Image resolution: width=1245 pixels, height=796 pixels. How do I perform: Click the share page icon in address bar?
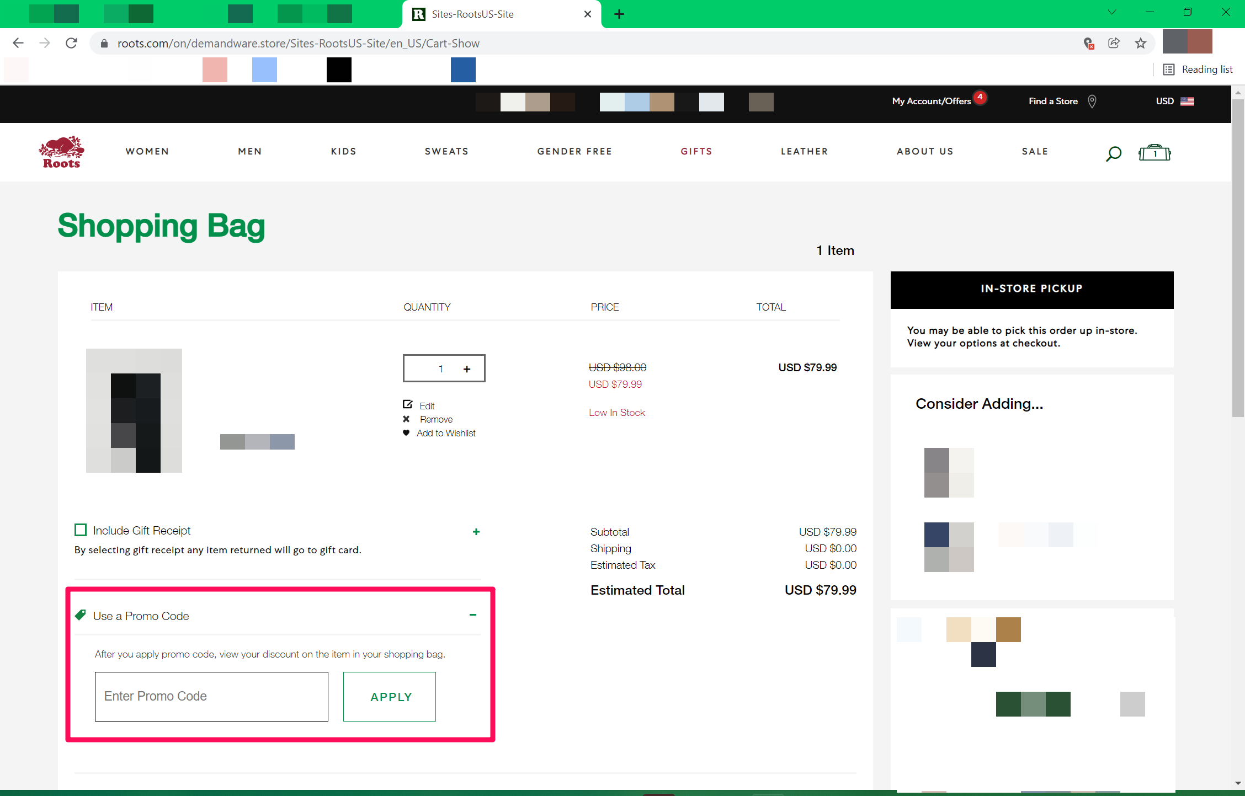(x=1114, y=43)
